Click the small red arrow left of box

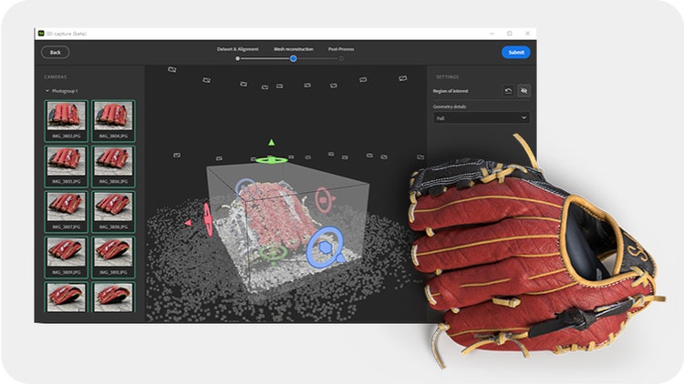point(188,222)
